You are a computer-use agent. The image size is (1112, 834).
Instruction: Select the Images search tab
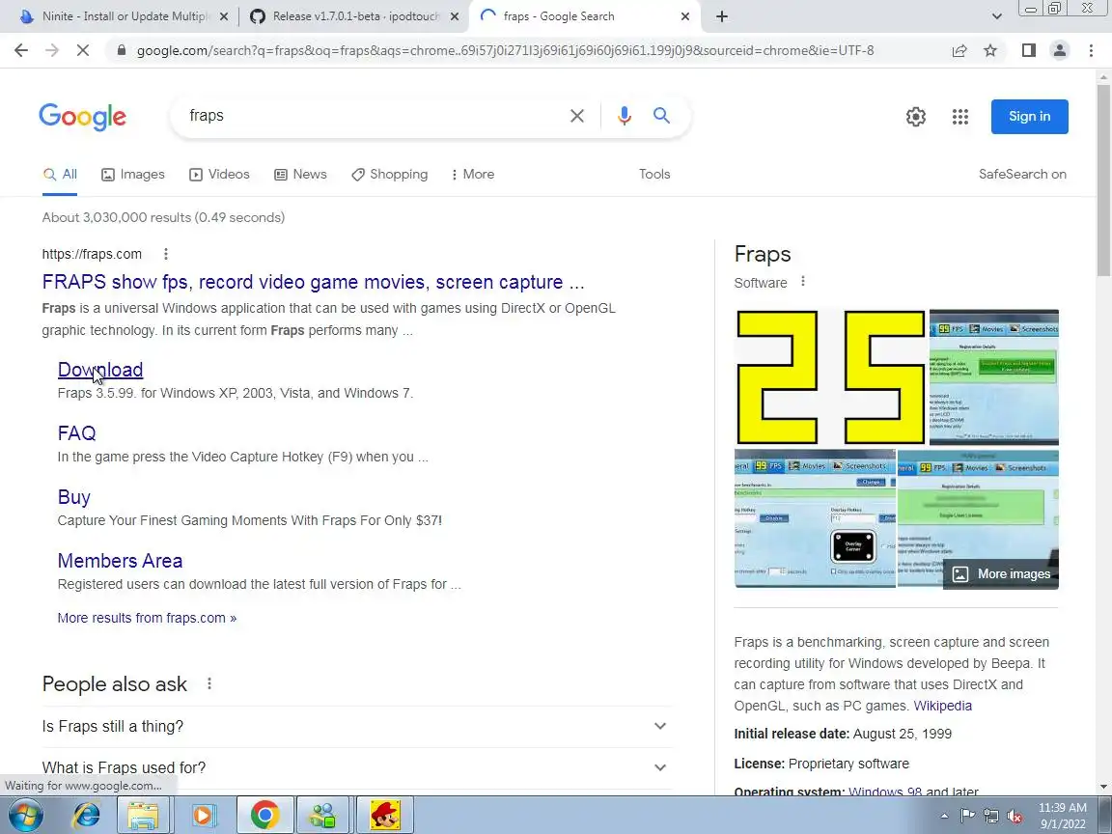(x=133, y=175)
